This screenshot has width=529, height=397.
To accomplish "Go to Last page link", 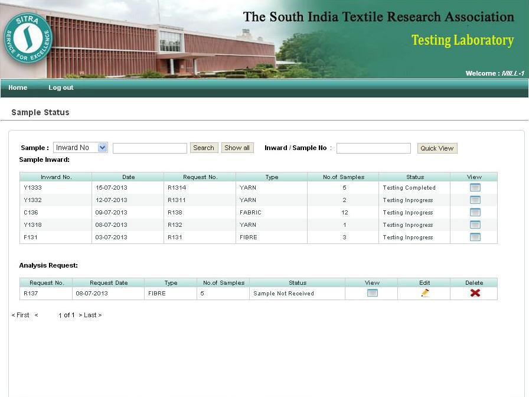I will tap(90, 315).
